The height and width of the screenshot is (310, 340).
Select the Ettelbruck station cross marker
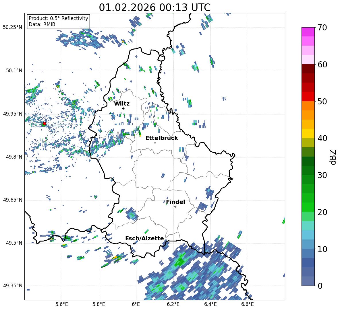pyautogui.click(x=155, y=143)
